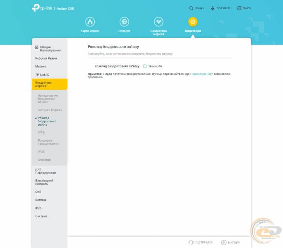Open Налаштування Бездротової мережі submenu item

[x=48, y=99]
